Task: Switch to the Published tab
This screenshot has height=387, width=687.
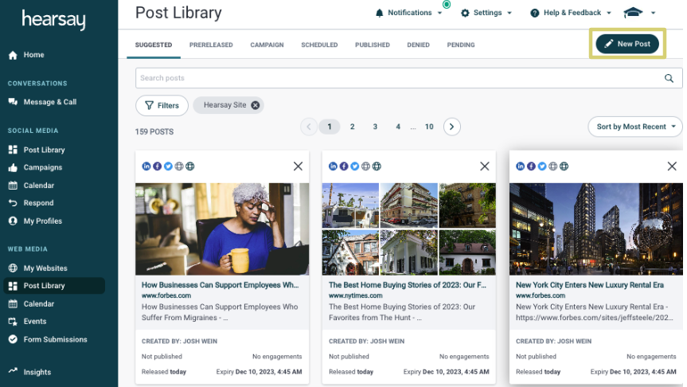Action: (373, 45)
